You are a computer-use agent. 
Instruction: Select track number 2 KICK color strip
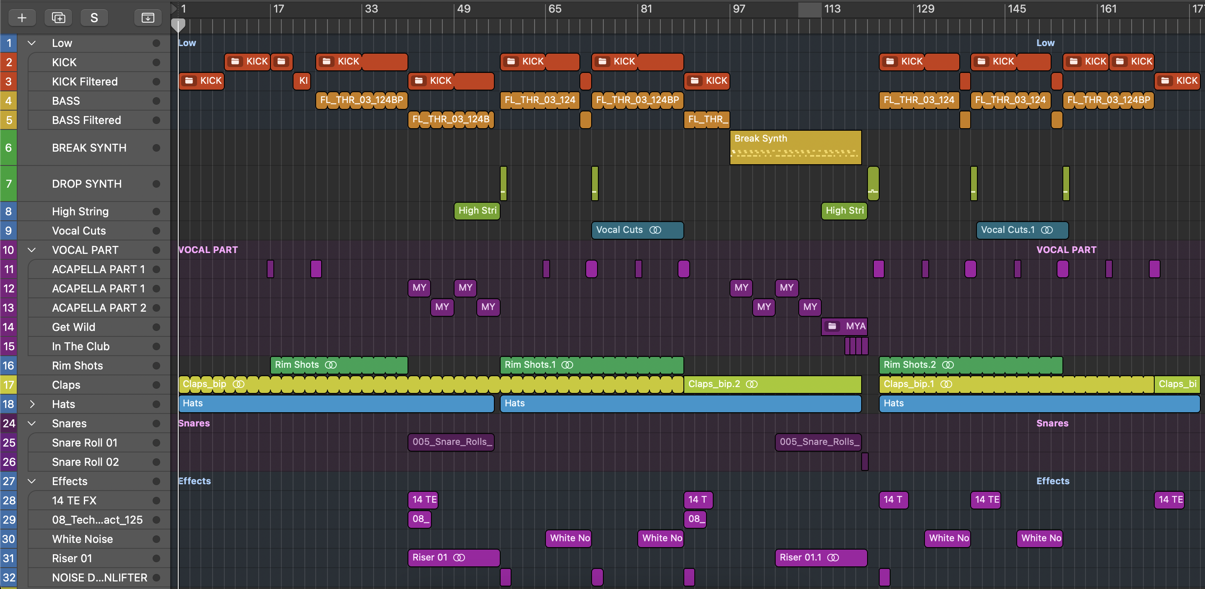pos(8,63)
